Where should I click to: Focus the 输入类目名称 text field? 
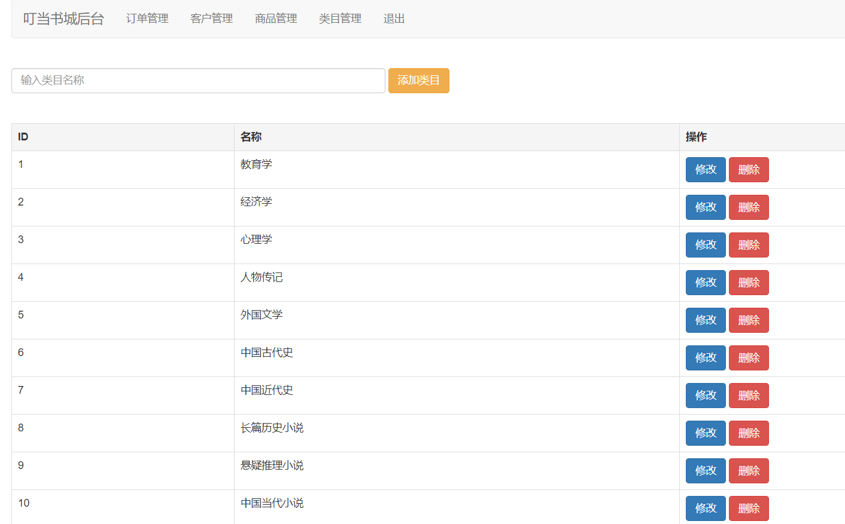tap(198, 81)
